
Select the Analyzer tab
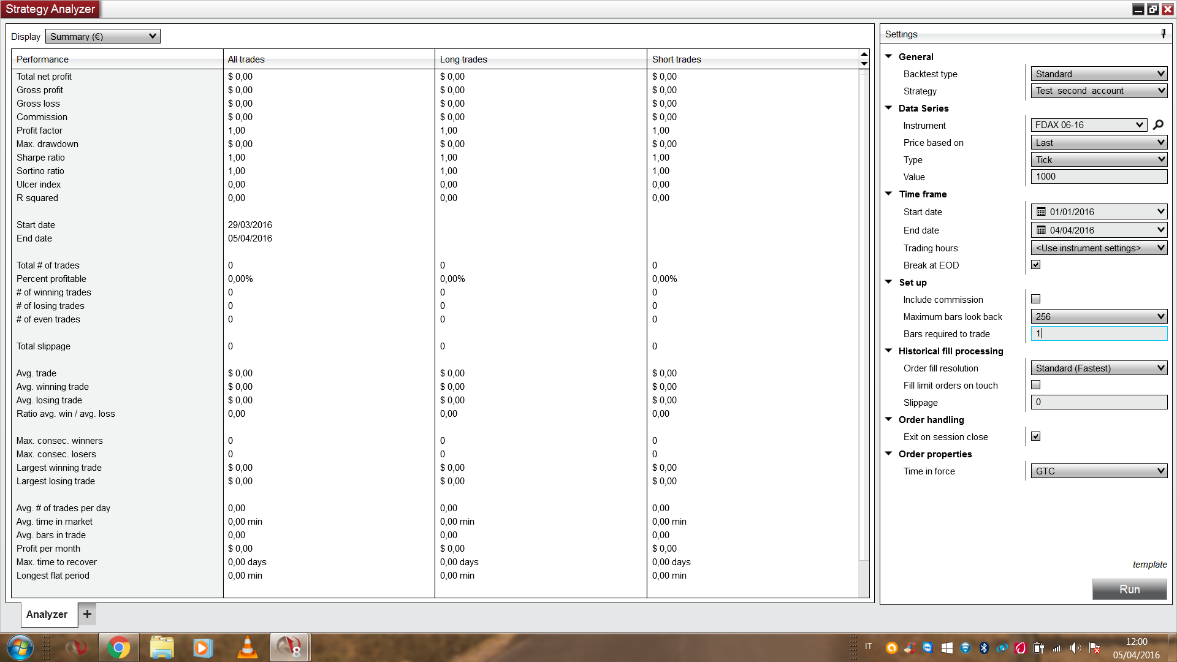[47, 614]
